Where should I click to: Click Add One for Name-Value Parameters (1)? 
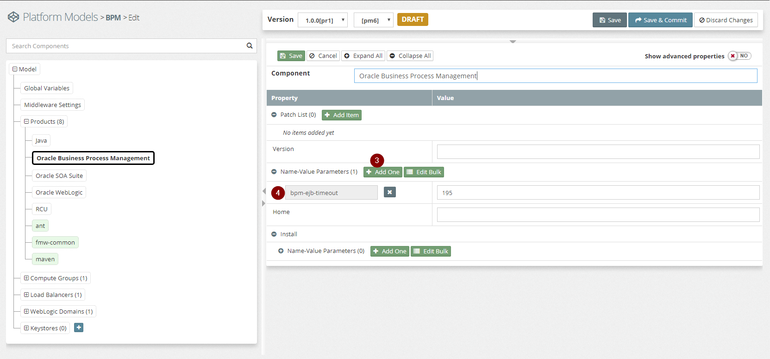click(x=383, y=172)
